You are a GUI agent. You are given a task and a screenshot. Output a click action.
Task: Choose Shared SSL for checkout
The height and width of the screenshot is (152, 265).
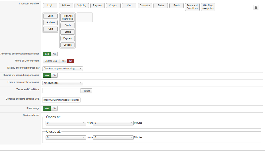[51, 61]
